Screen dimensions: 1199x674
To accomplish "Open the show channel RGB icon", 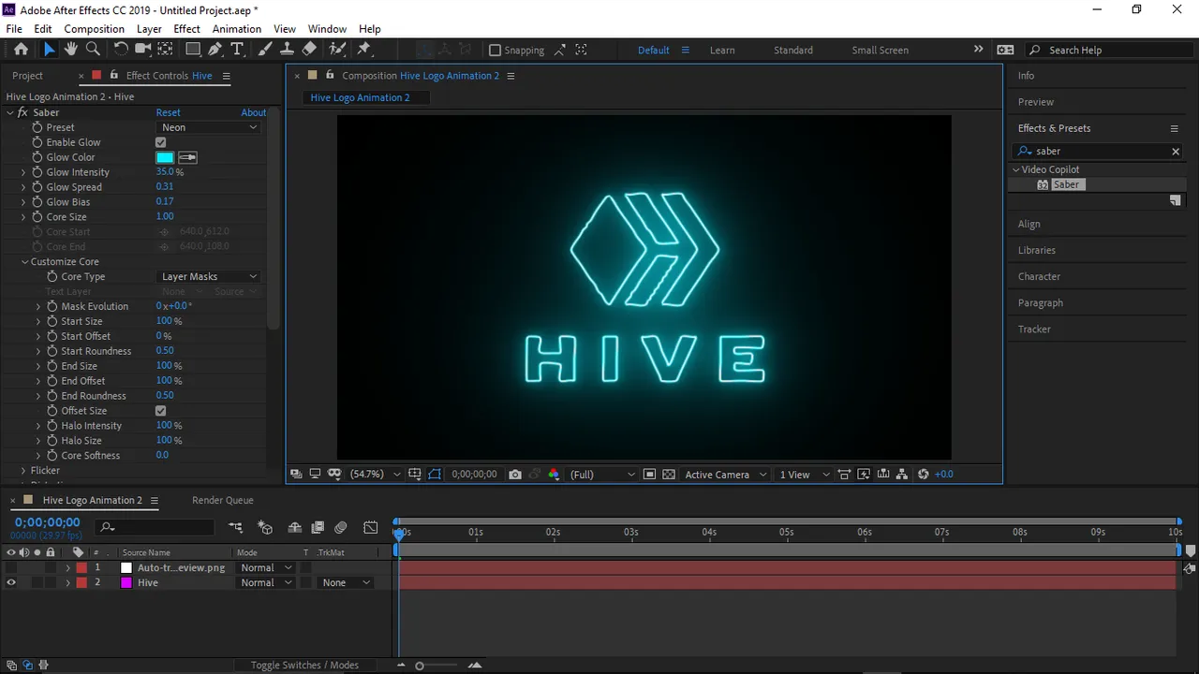I will tap(554, 475).
